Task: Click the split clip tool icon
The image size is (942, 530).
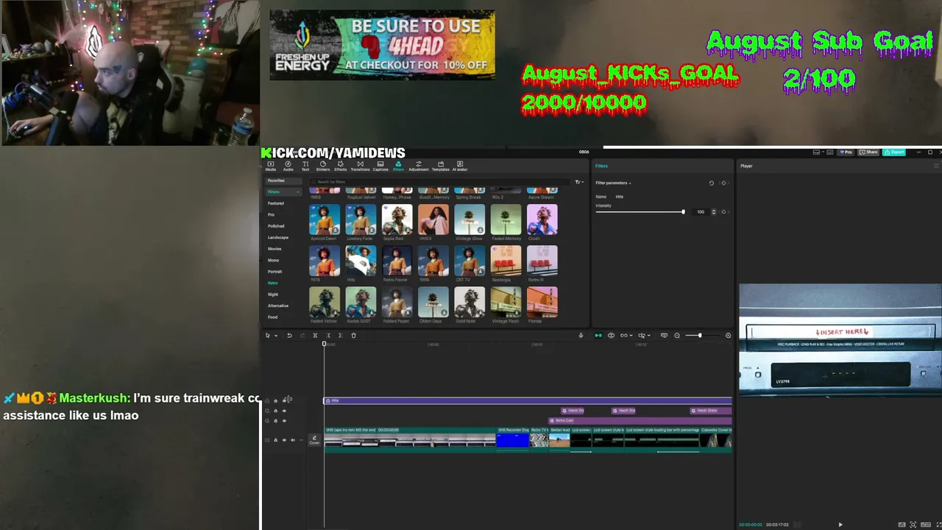Action: [315, 336]
